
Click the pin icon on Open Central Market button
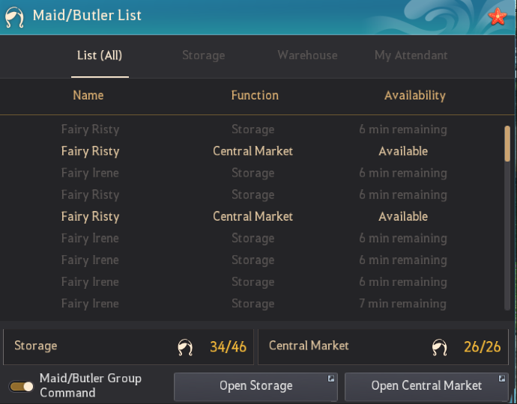pyautogui.click(x=501, y=379)
